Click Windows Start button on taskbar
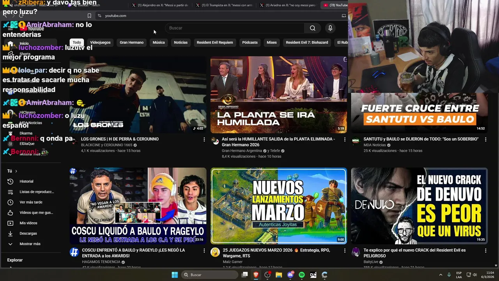Image resolution: width=499 pixels, height=281 pixels. (x=175, y=275)
